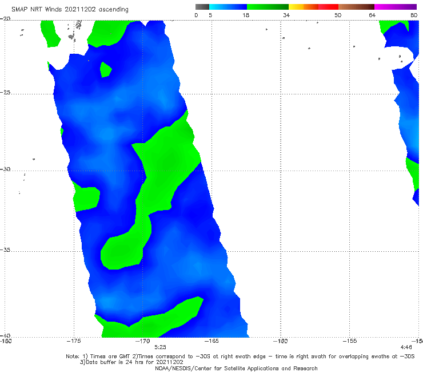Click the latitude label '-30'

pyautogui.click(x=5, y=169)
